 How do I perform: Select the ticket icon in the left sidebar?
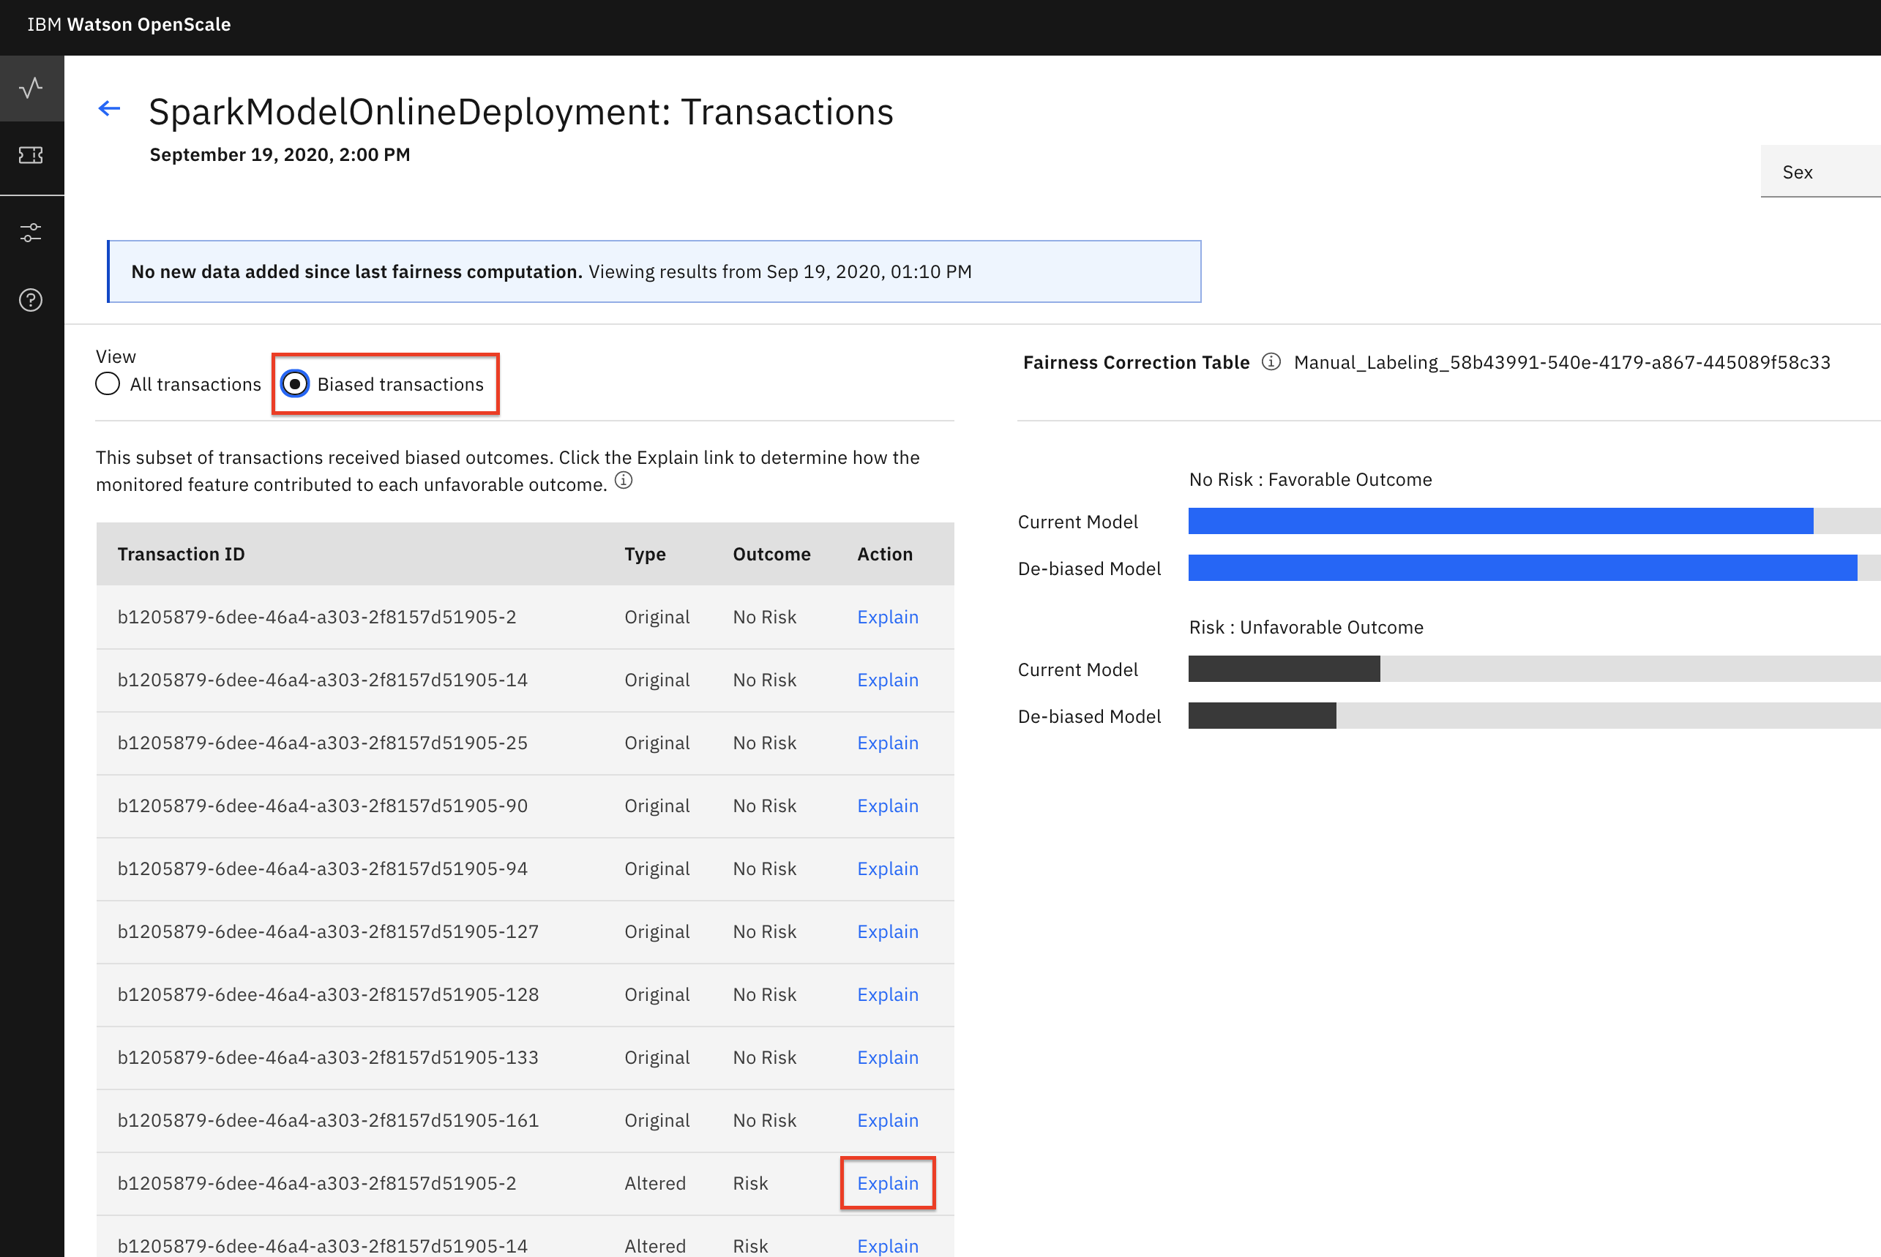(31, 157)
